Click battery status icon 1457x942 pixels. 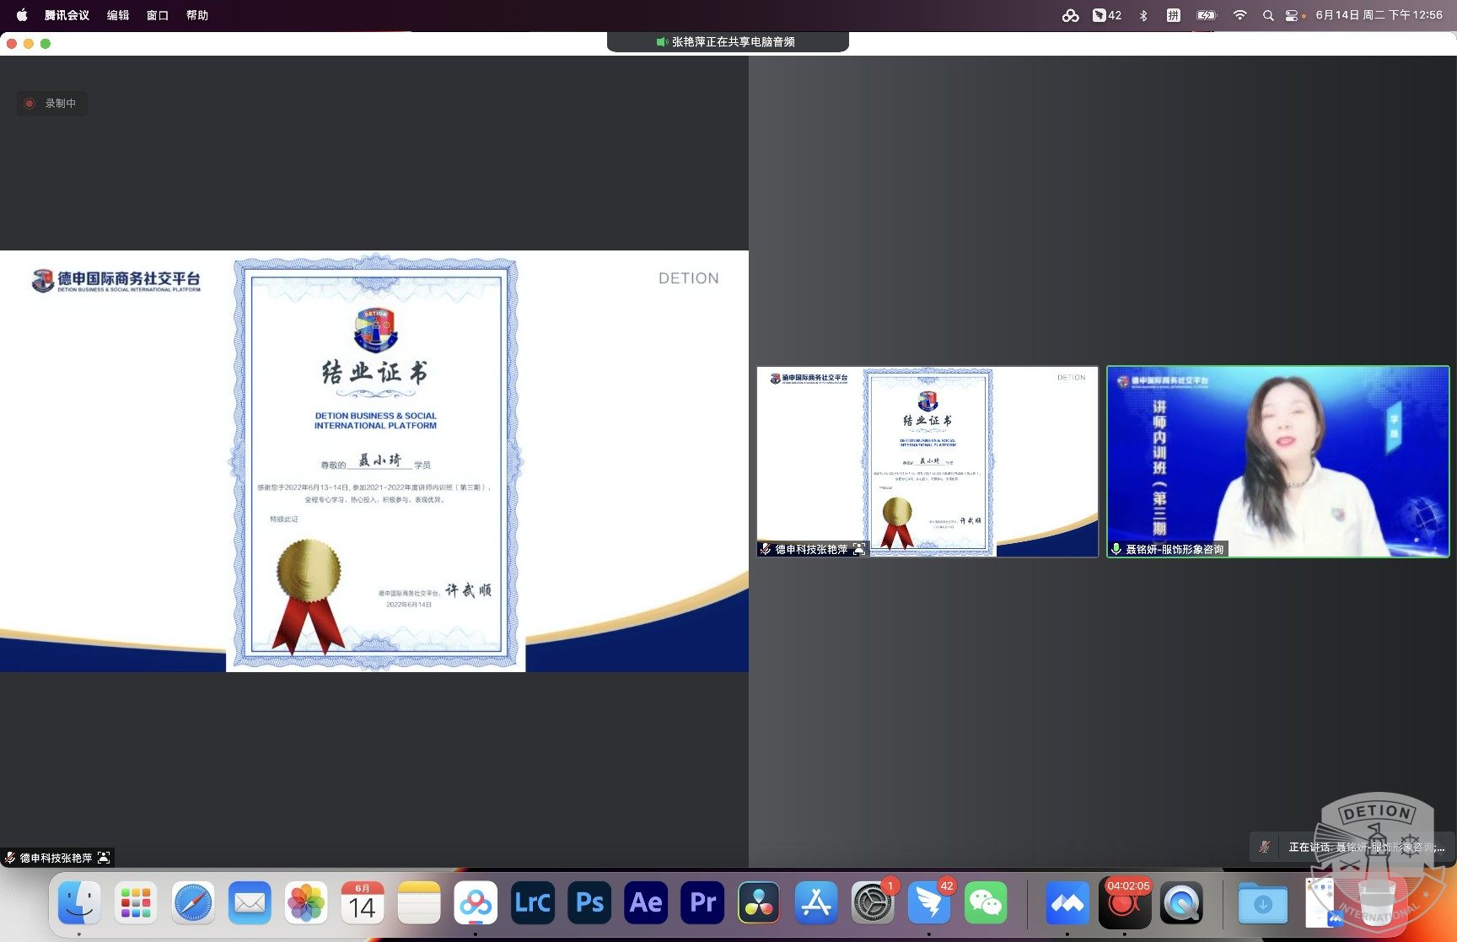[1207, 15]
